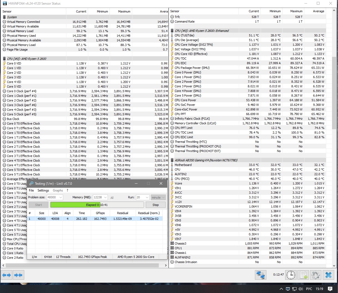This screenshot has height=293, width=338.
Task: Open the Run count dropdown
Action: 143,197
